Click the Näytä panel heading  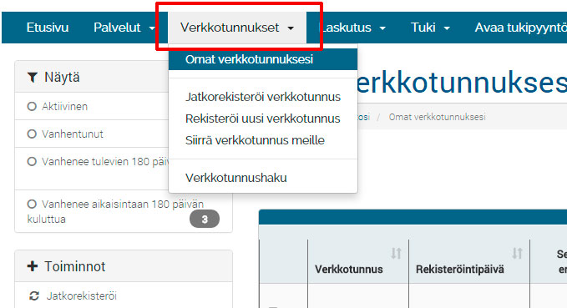tap(62, 77)
